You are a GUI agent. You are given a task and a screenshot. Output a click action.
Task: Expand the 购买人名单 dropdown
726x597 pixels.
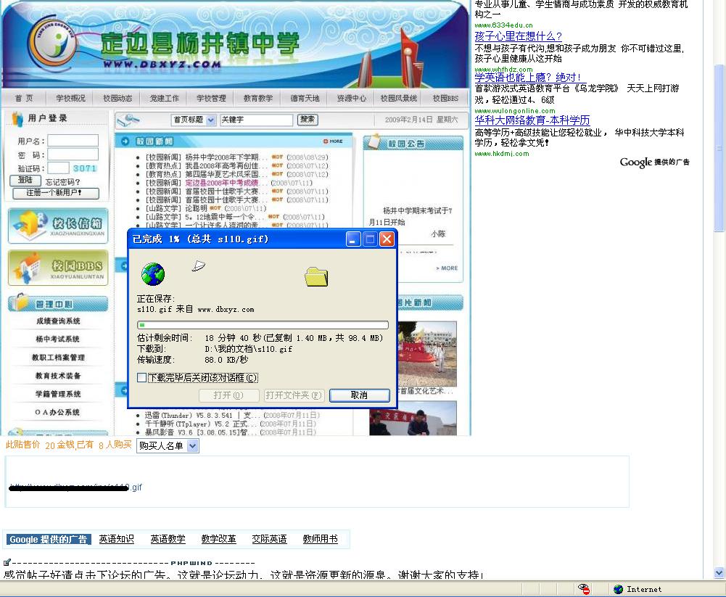pyautogui.click(x=192, y=446)
